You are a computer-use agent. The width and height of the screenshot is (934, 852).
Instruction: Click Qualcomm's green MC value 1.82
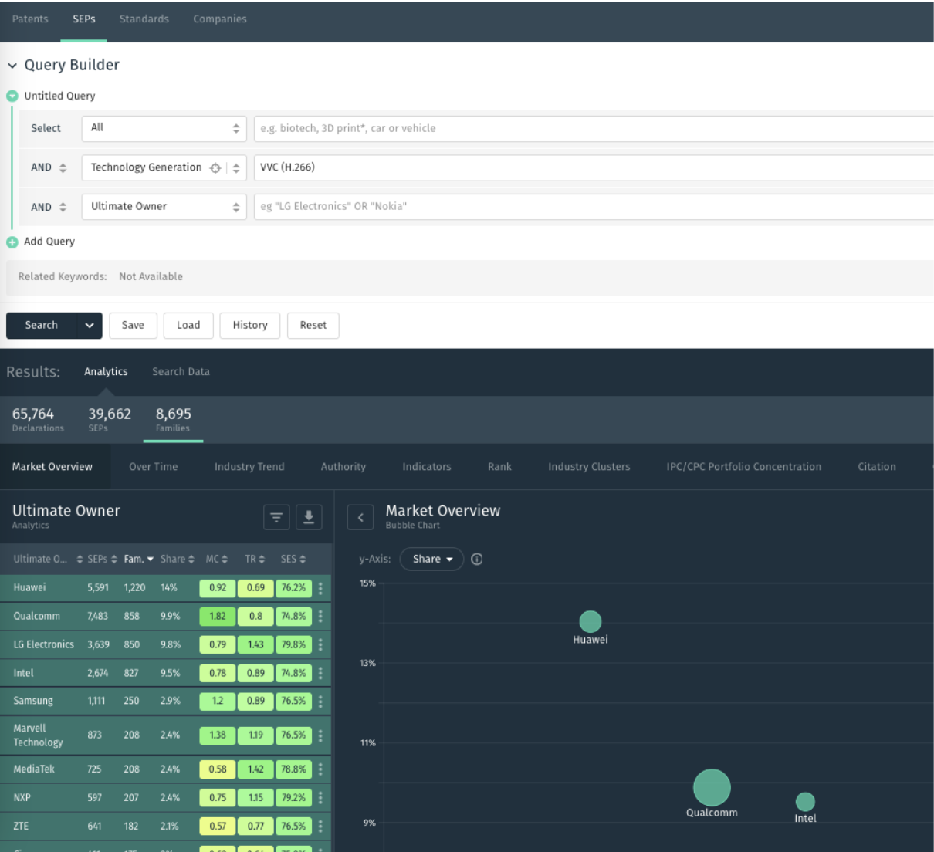tap(218, 617)
